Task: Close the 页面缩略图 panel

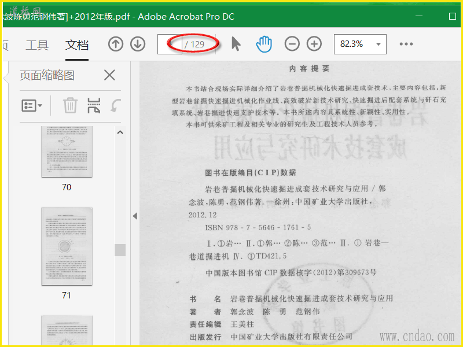Action: point(109,75)
